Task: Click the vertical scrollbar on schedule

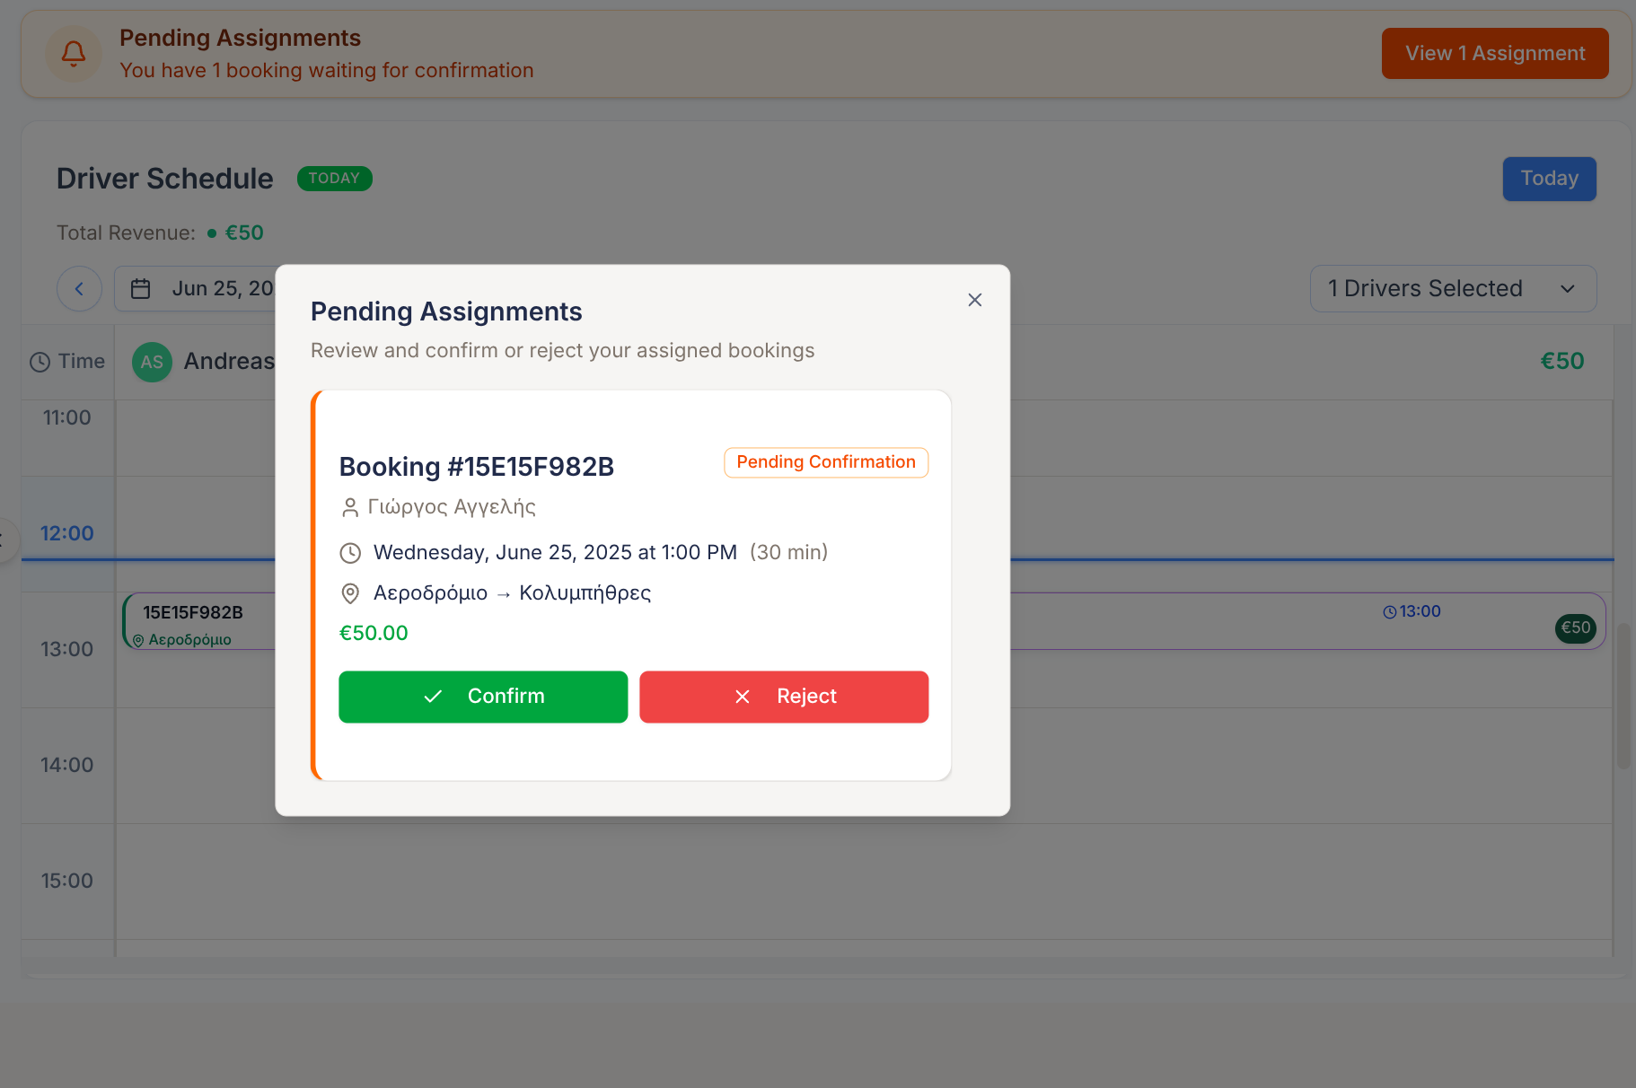Action: point(1623,696)
